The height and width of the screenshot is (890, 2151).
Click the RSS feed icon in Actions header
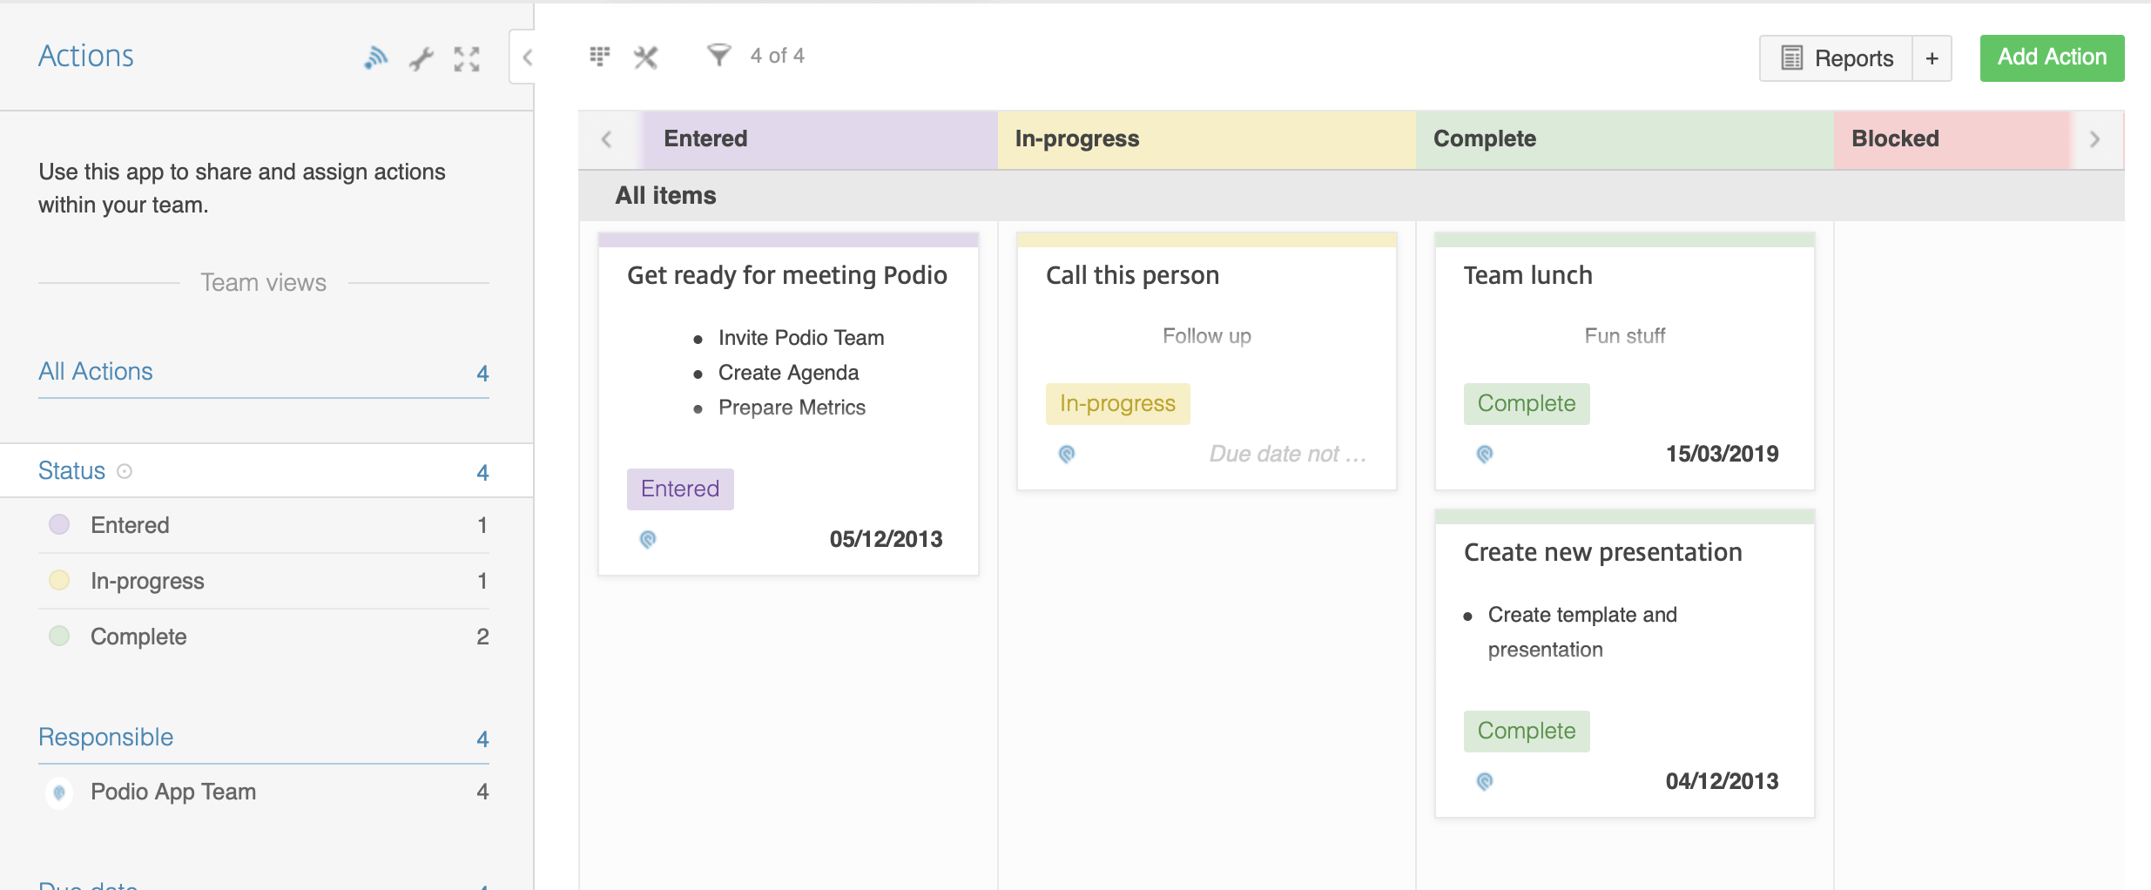click(x=375, y=58)
